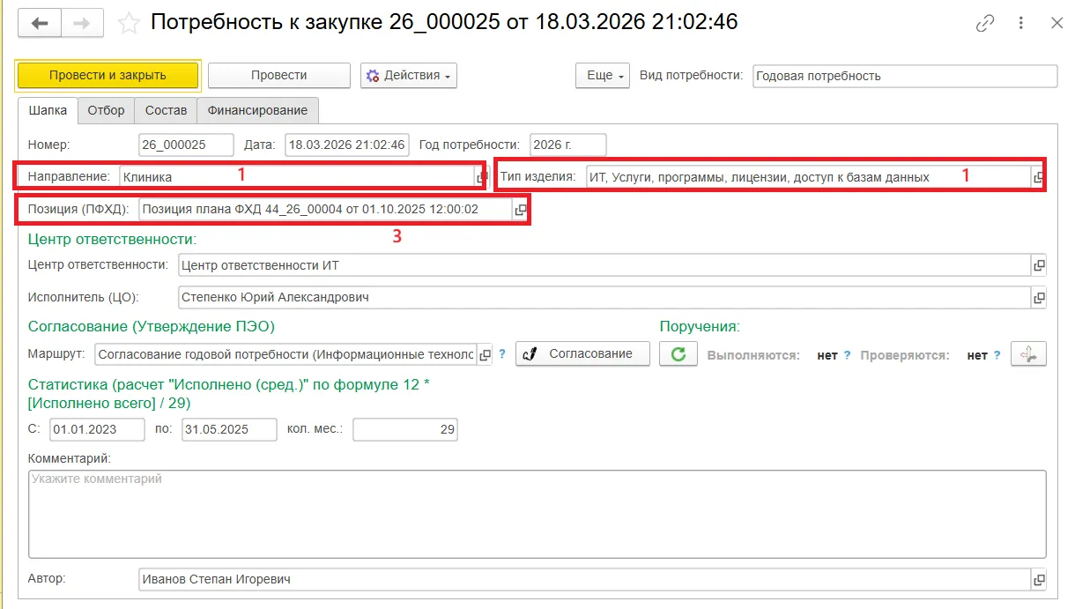Screen dimensions: 1075x609
Task: Switch to the Шапка tab
Action: click(x=48, y=110)
